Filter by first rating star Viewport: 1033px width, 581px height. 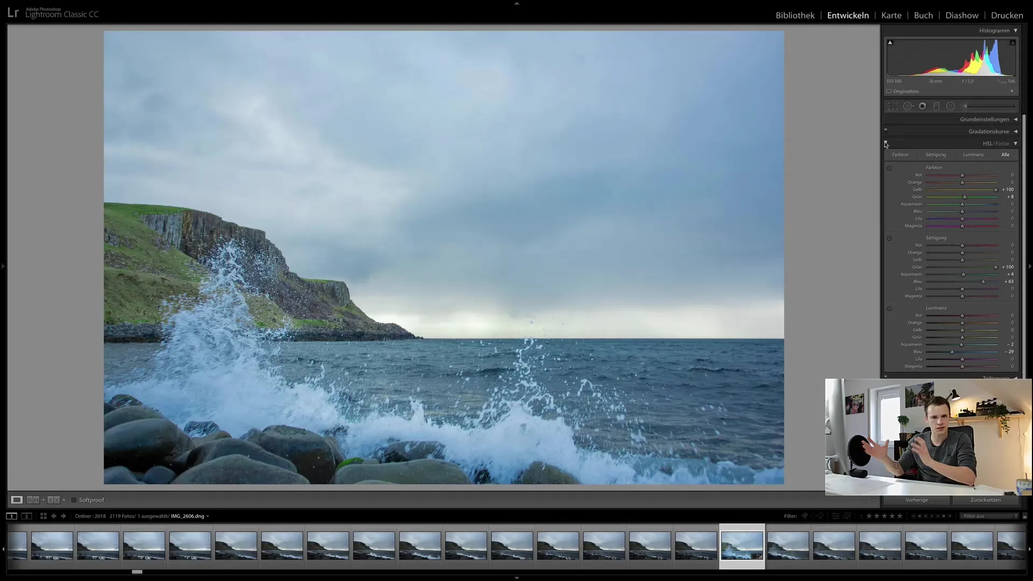tap(869, 516)
